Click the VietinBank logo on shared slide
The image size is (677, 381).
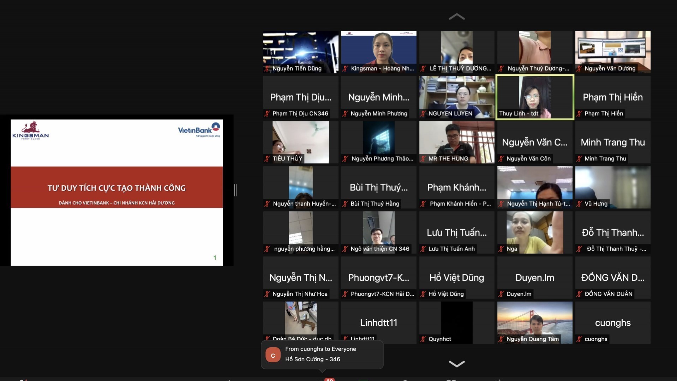click(x=199, y=130)
